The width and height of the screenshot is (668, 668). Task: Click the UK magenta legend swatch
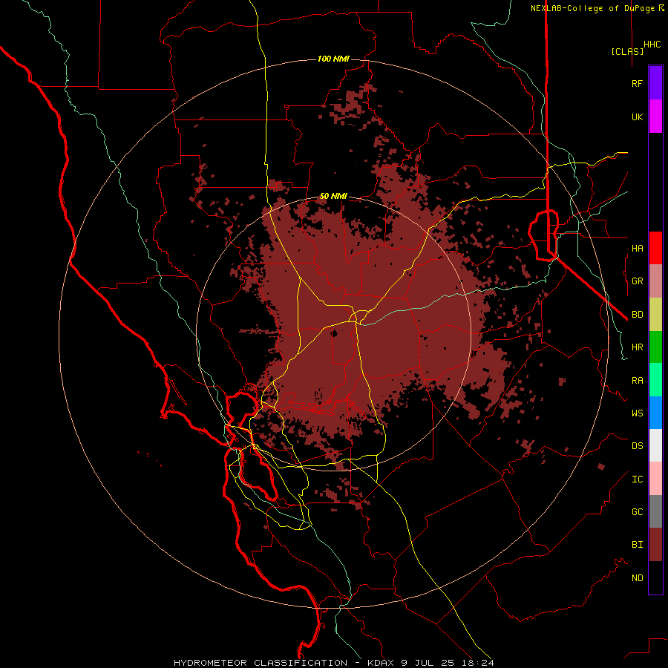(x=655, y=117)
